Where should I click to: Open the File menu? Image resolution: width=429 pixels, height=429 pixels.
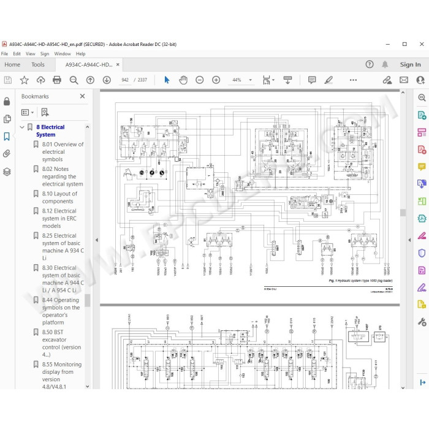pos(5,54)
